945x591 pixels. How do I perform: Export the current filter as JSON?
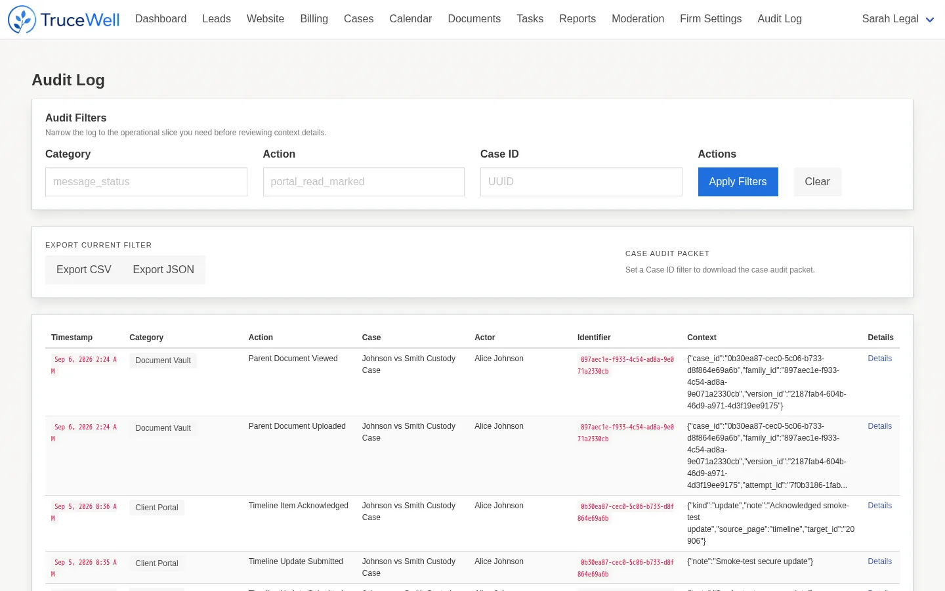[163, 270]
